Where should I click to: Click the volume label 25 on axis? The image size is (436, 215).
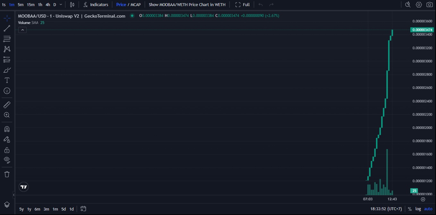[x=414, y=191]
